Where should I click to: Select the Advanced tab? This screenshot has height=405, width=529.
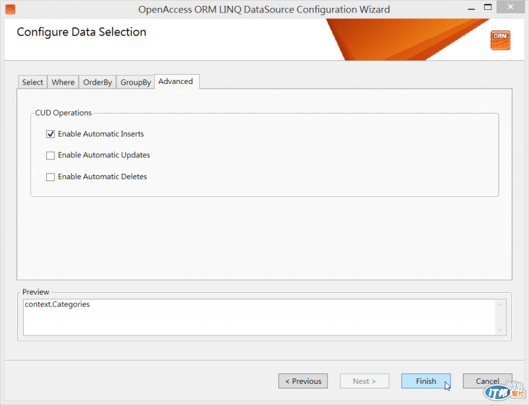pyautogui.click(x=177, y=82)
